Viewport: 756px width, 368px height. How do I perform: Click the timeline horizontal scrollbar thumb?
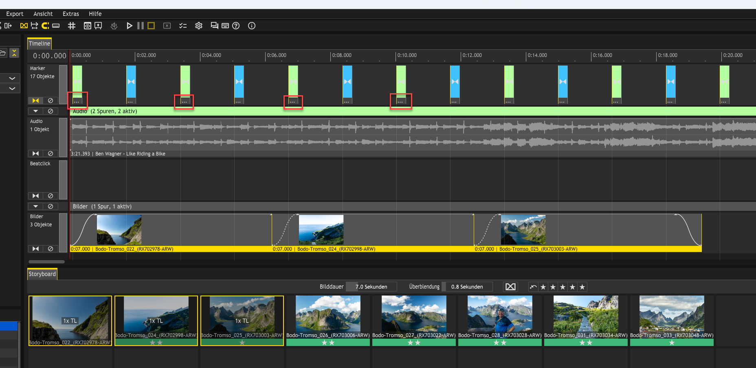pos(46,262)
